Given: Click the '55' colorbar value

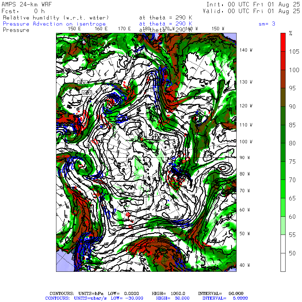Looking at the screenshot, I should click(292, 235).
